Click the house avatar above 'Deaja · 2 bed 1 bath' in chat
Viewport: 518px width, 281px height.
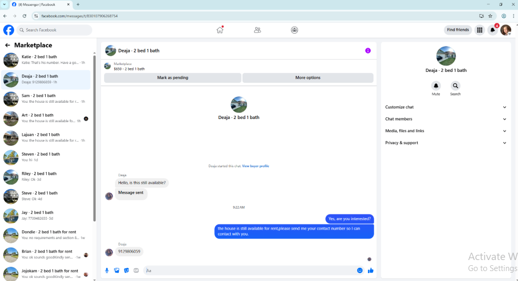(239, 104)
